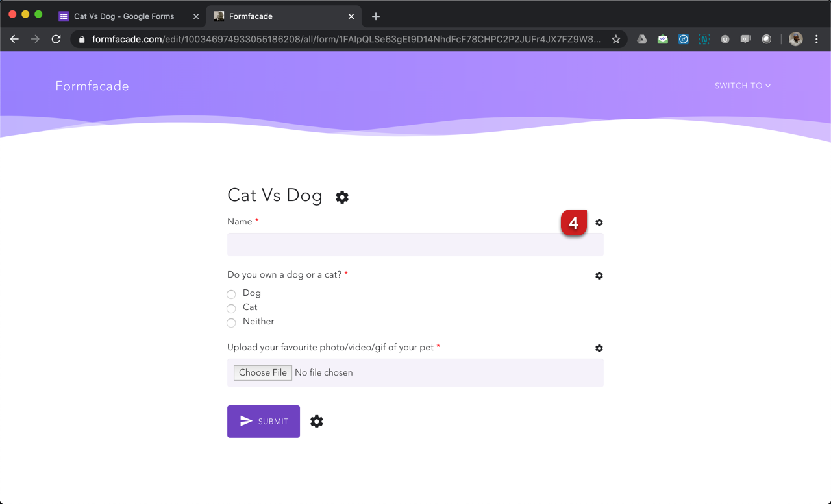Open settings gear next to Cat Vs Dog title

coord(342,197)
